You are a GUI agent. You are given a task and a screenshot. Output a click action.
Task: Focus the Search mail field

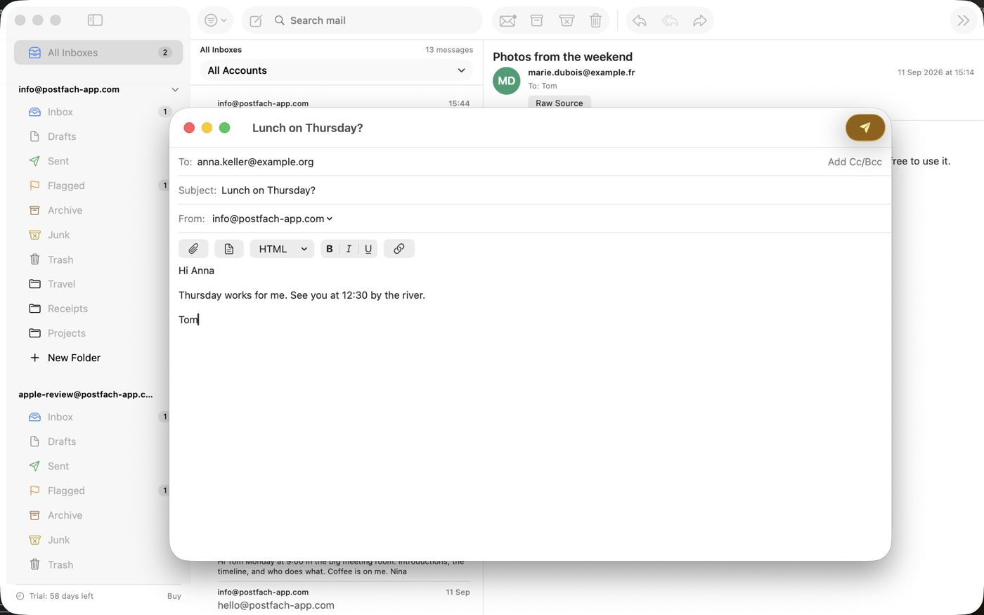coord(376,20)
